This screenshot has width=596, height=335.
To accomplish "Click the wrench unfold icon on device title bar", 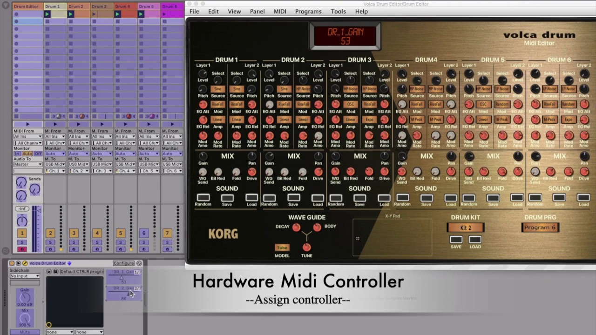I will click(25, 263).
